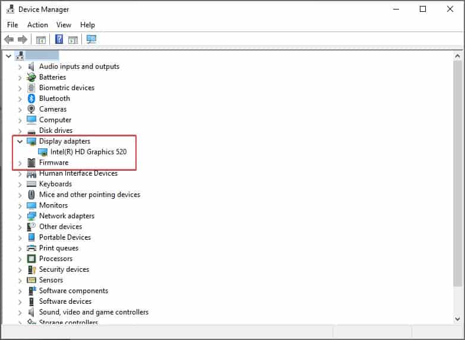Click the Back arrow in the toolbar
The image size is (465, 340).
pos(9,40)
